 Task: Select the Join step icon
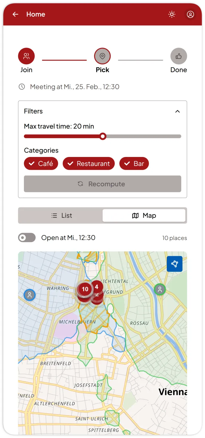26,56
